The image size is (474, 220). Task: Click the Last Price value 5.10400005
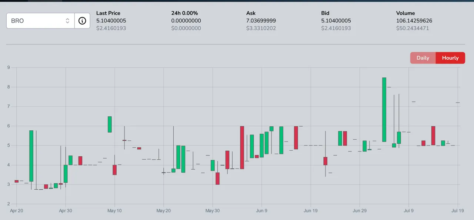[x=111, y=21]
